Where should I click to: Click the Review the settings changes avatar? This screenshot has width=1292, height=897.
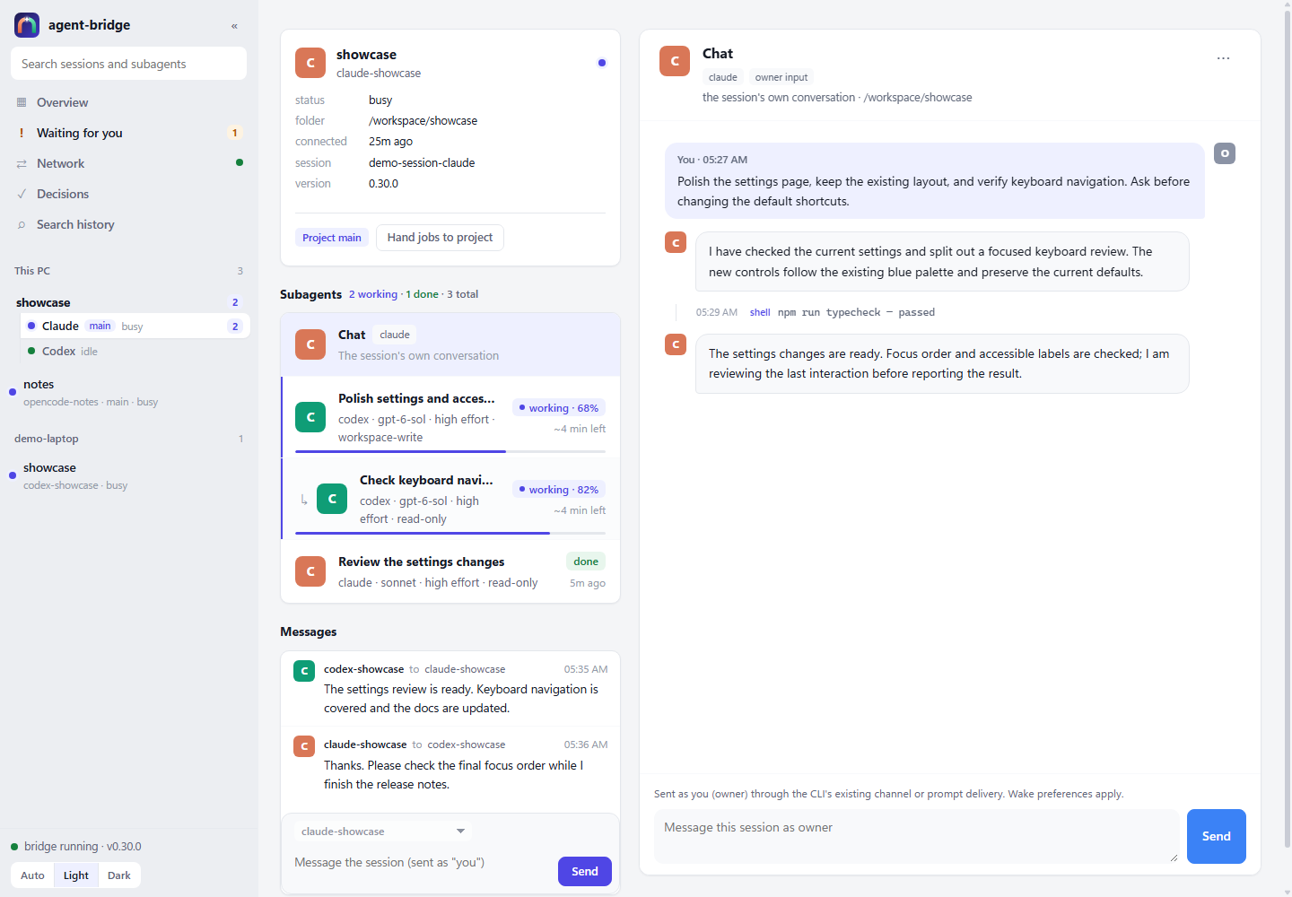click(x=310, y=571)
